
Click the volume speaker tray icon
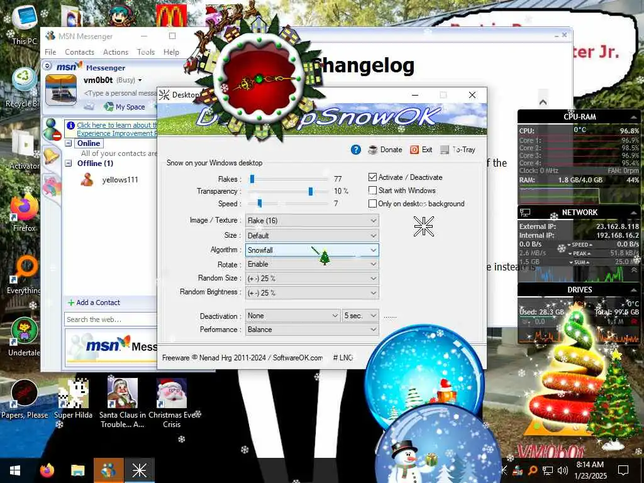pos(562,470)
